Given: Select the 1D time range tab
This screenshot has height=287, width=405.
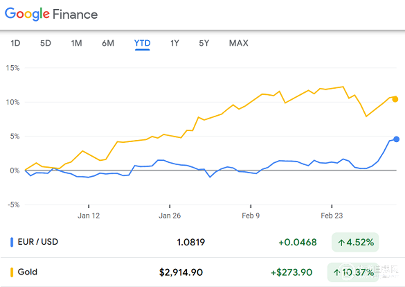Looking at the screenshot, I should [x=16, y=43].
